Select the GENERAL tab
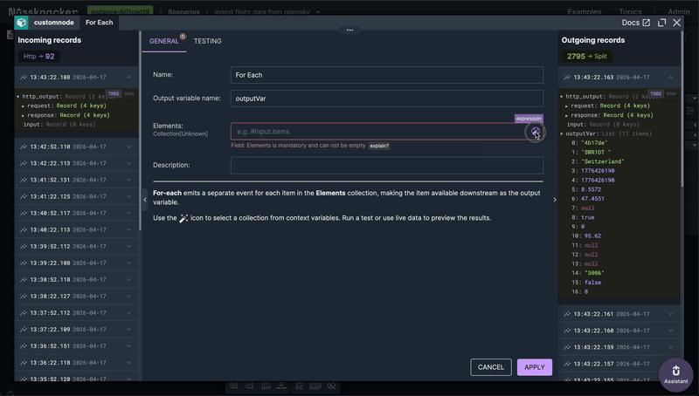 (x=163, y=41)
